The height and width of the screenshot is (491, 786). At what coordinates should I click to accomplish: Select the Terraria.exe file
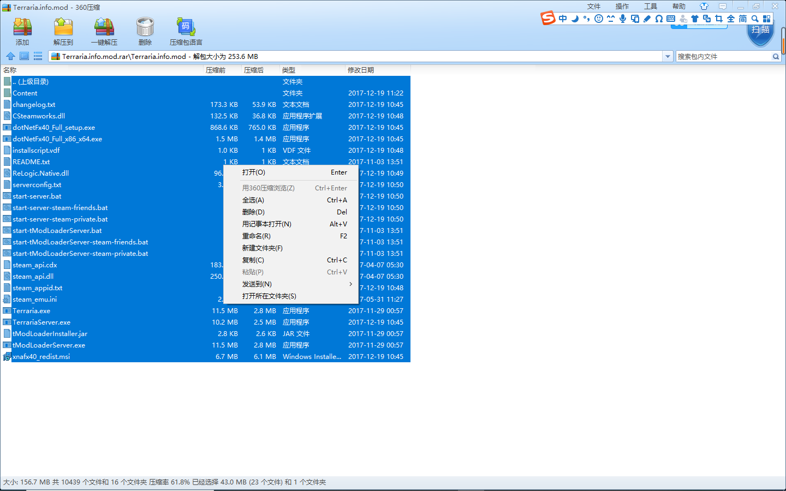coord(206,311)
